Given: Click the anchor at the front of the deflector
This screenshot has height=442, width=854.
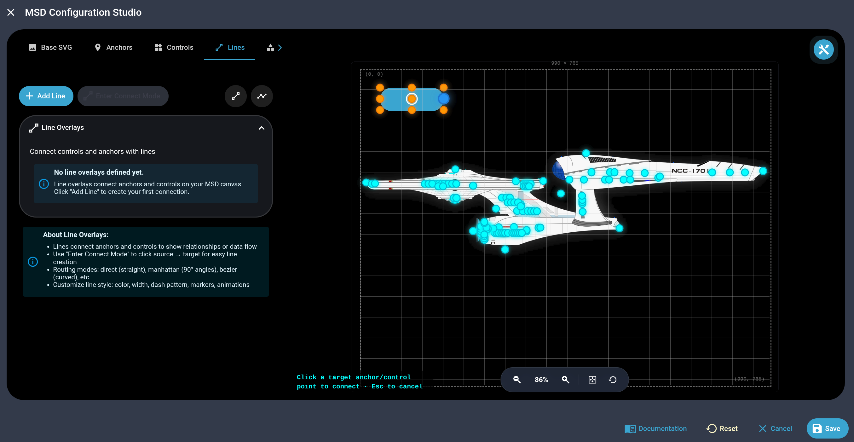Looking at the screenshot, I should coord(473,231).
